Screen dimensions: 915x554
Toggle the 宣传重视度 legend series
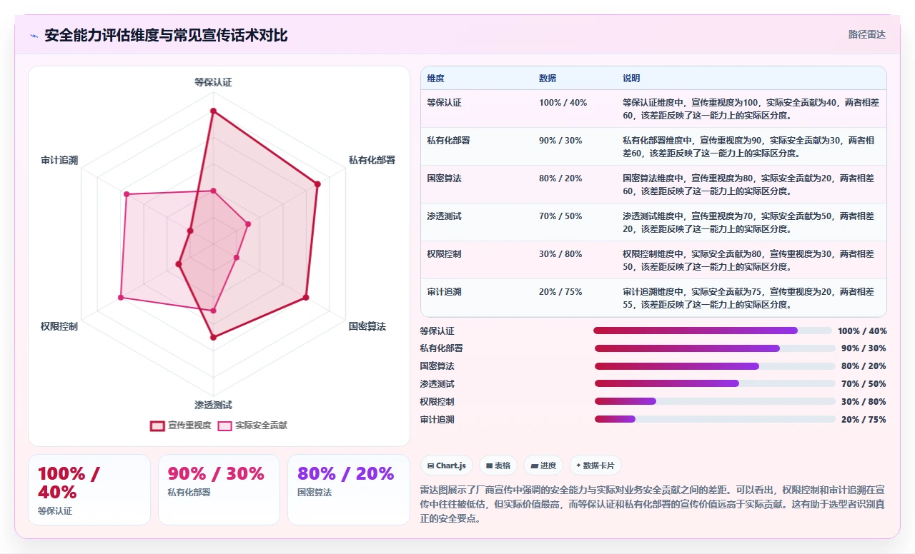coord(181,425)
